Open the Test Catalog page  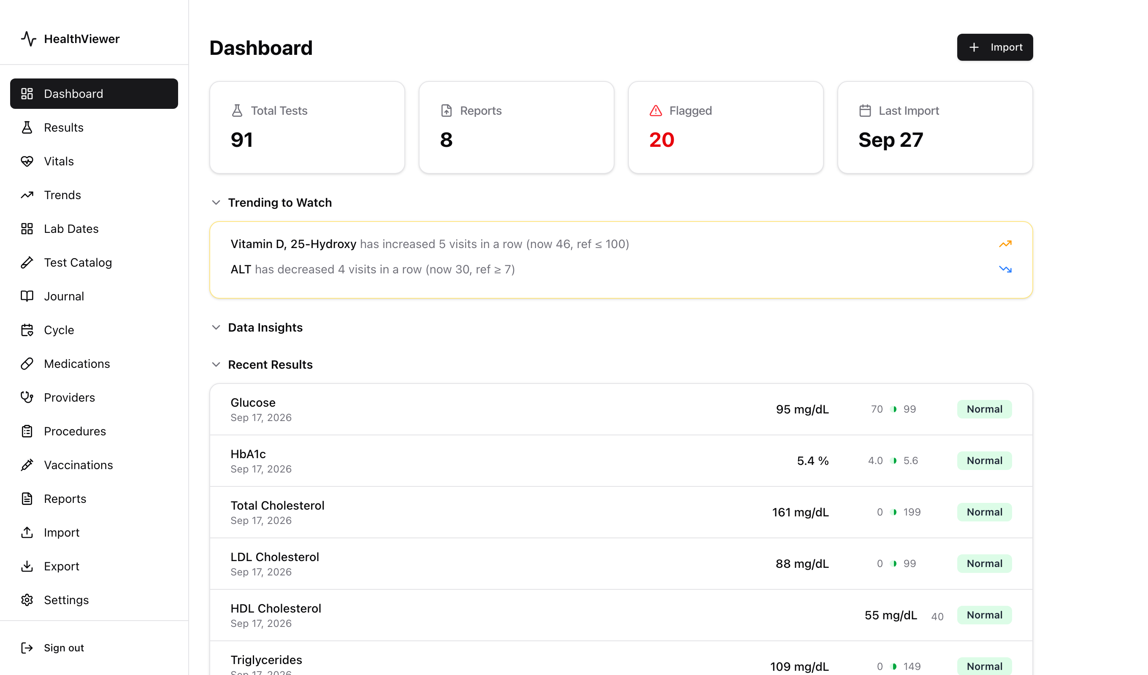94,262
